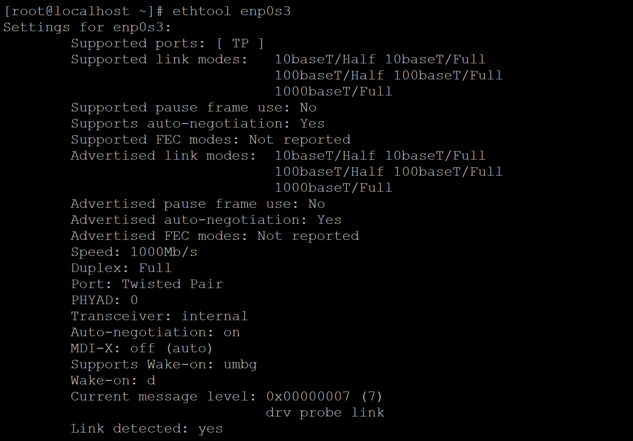Click the 'Transceiver: internal' line
The width and height of the screenshot is (633, 441).
click(159, 316)
